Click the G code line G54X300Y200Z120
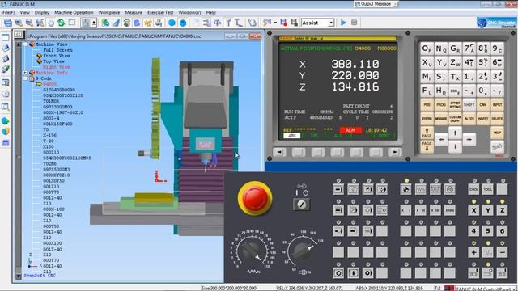 [x=63, y=95]
